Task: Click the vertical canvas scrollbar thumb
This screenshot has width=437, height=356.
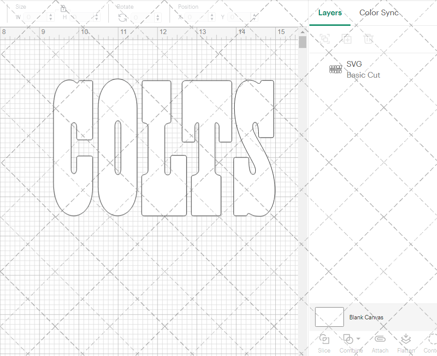Action: pos(302,42)
